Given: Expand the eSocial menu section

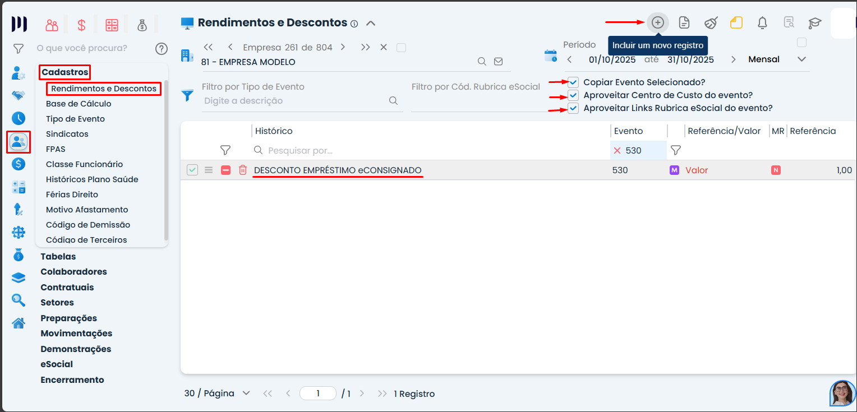Looking at the screenshot, I should [x=57, y=364].
